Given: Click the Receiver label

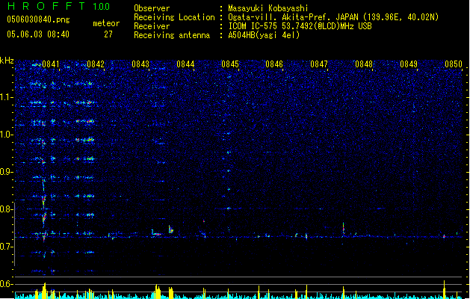Looking at the screenshot, I should tap(152, 26).
